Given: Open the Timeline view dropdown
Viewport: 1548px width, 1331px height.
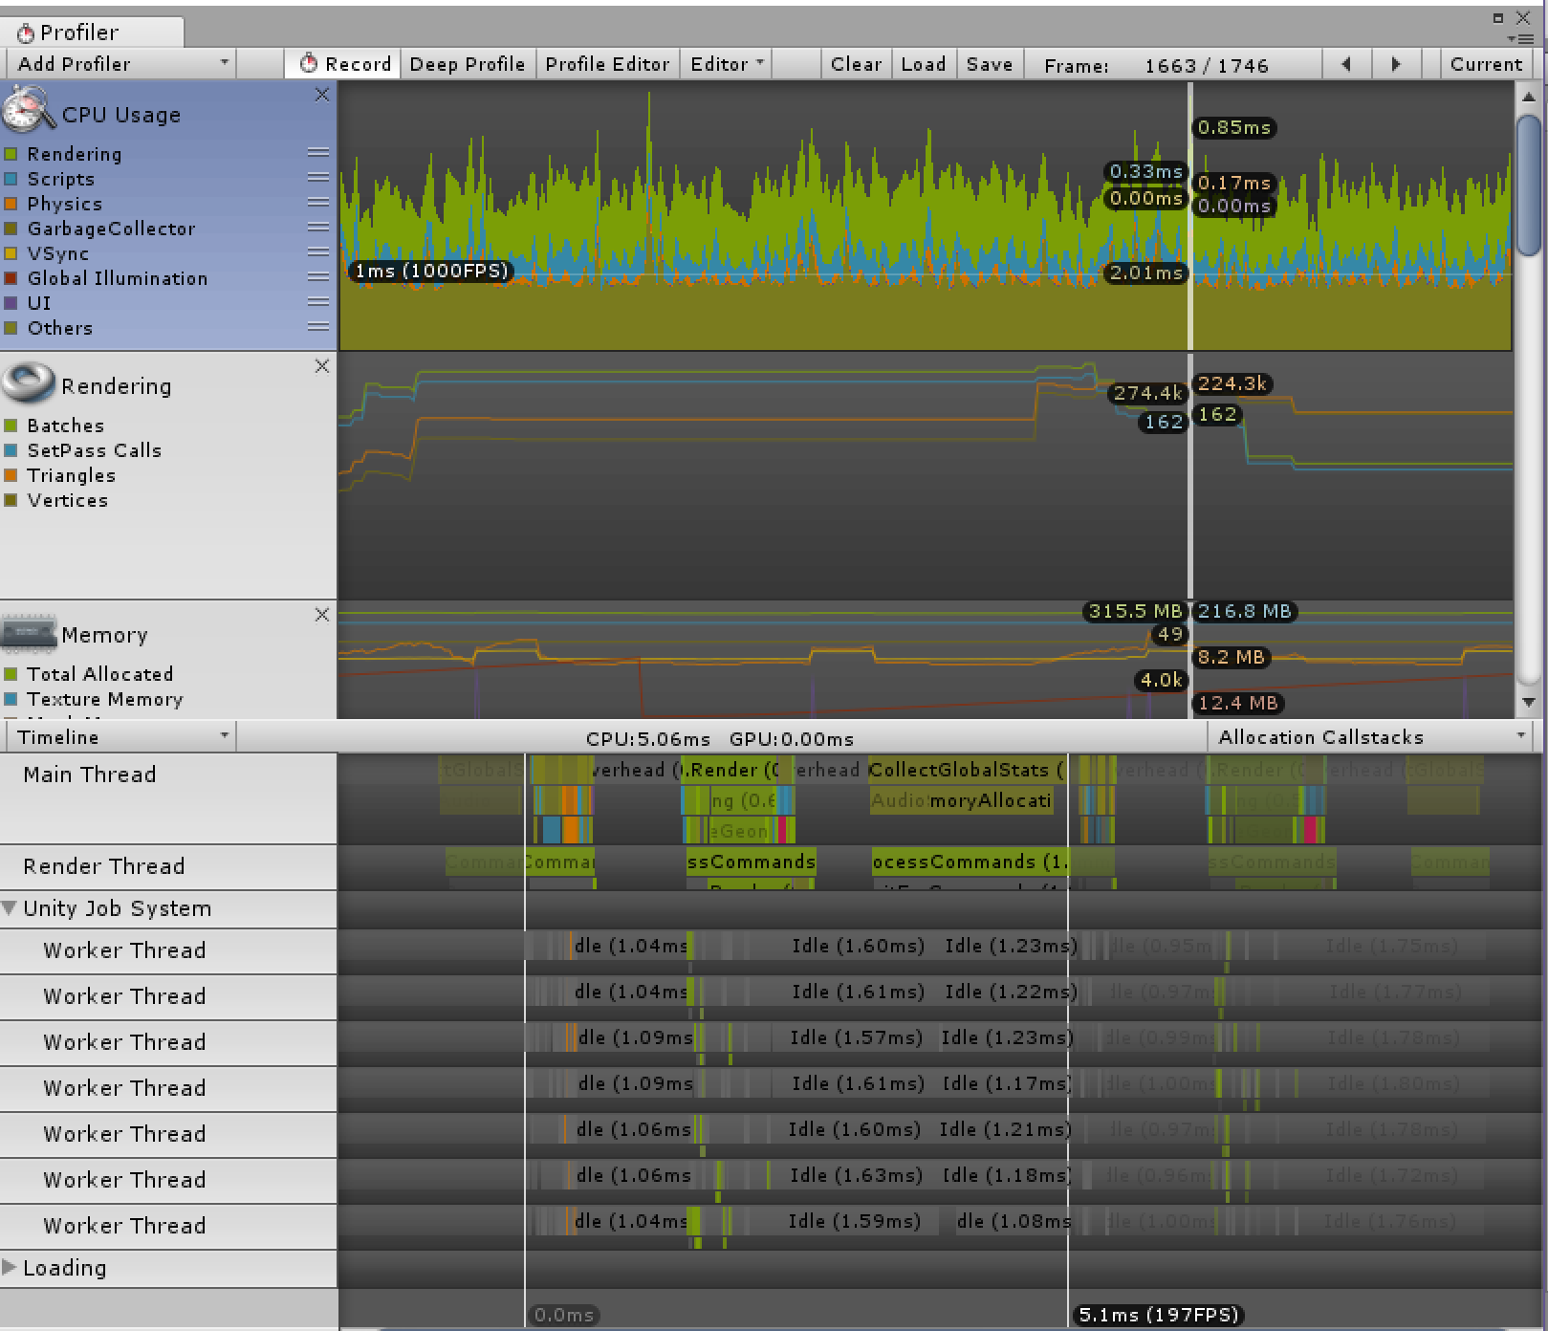Looking at the screenshot, I should coord(121,737).
